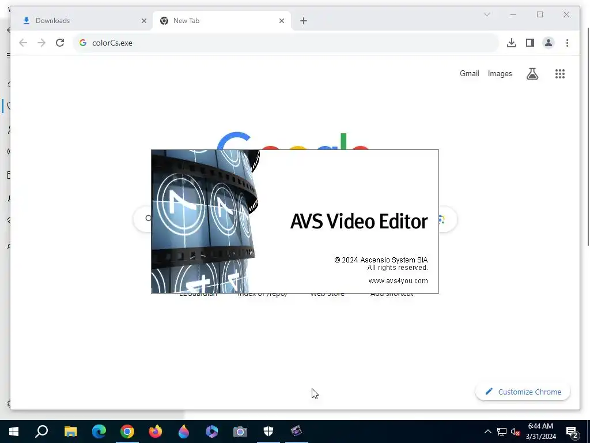Open Chrome three-dot menu
Image resolution: width=590 pixels, height=443 pixels.
point(567,43)
